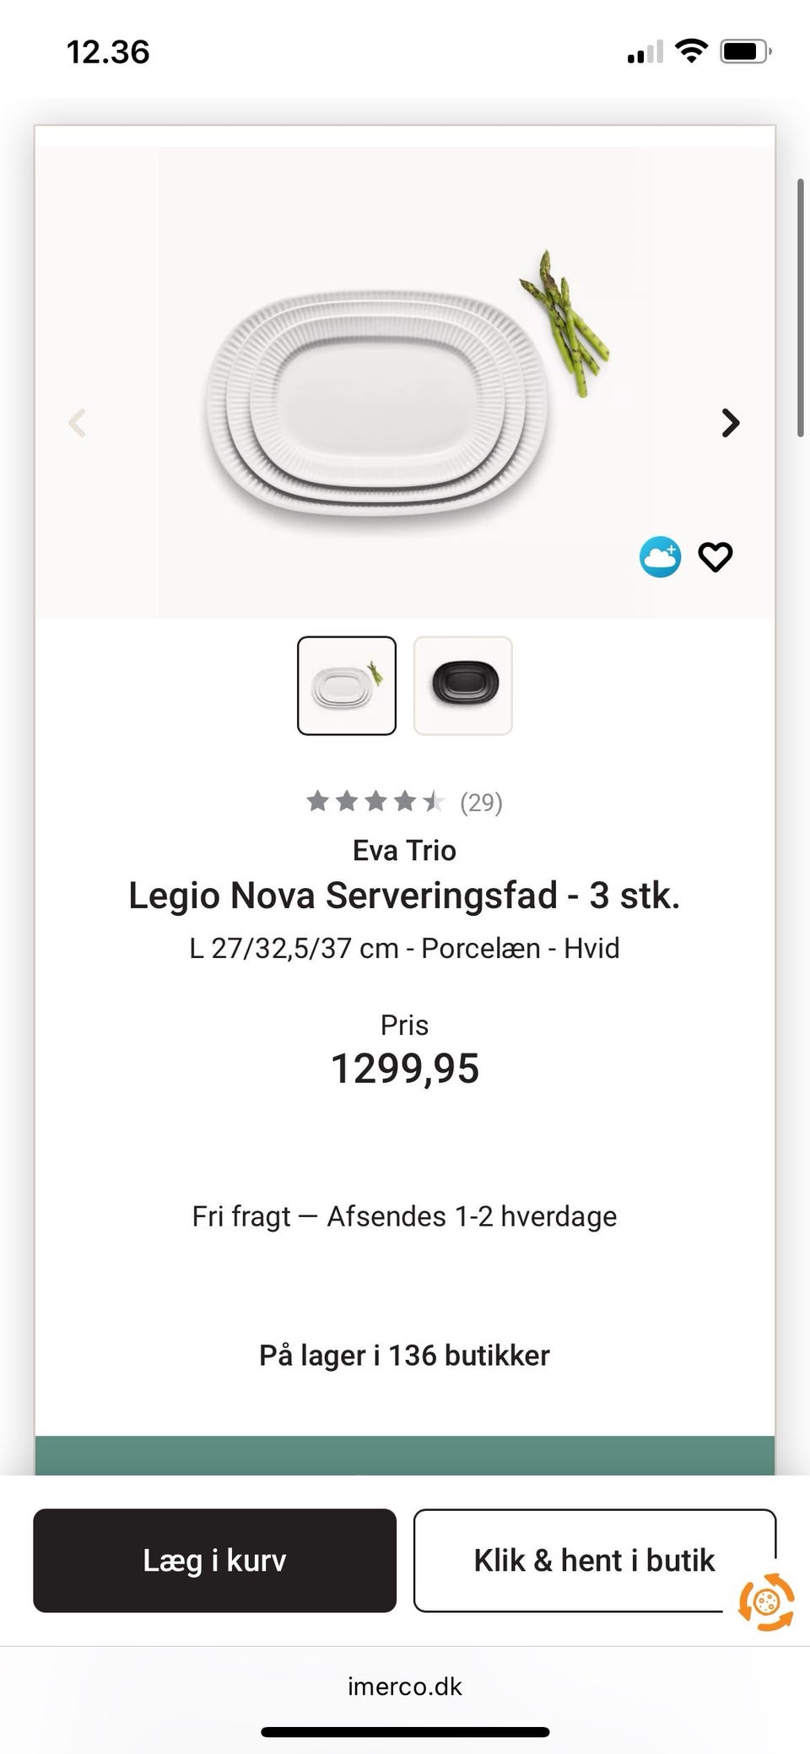Click the previous image arrow
The width and height of the screenshot is (810, 1754).
click(x=78, y=422)
